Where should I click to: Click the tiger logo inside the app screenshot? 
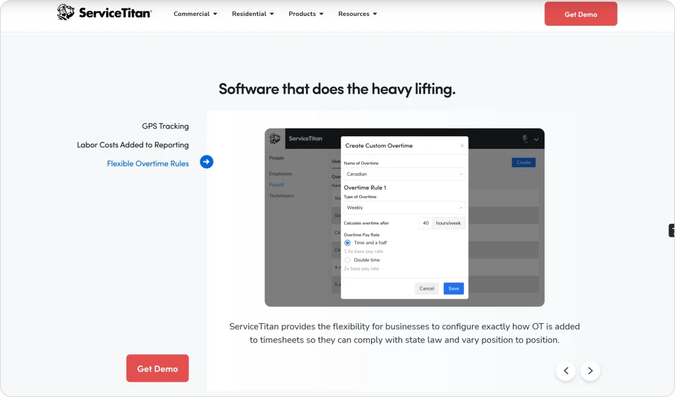tap(274, 138)
